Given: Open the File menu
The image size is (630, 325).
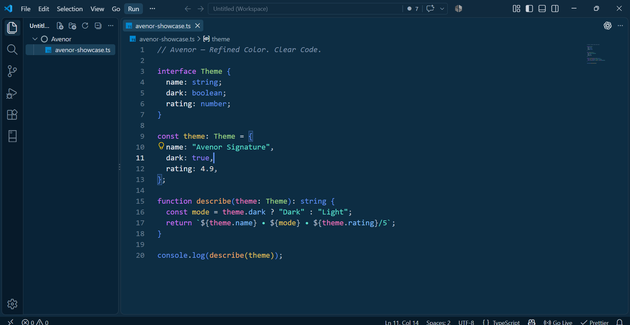Looking at the screenshot, I should click(26, 9).
